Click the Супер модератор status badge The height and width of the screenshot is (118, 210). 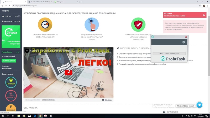(11, 96)
